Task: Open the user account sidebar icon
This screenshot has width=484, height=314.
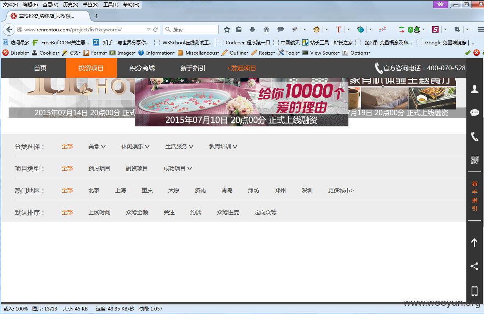Action: [x=475, y=89]
